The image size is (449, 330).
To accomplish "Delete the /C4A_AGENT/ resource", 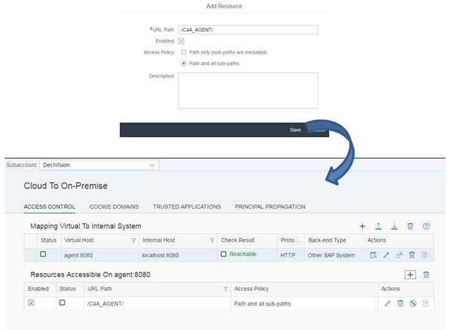I will [400, 303].
